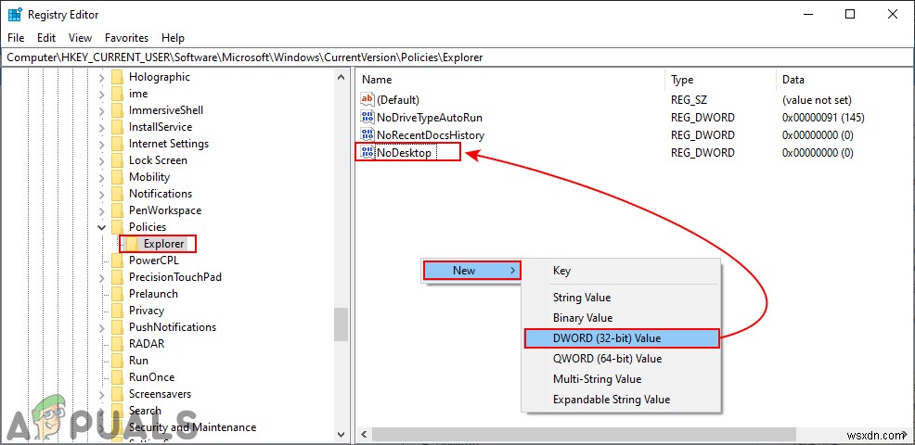This screenshot has height=445, width=915.
Task: Choose DWORD (32-bit) Value
Action: (x=622, y=338)
